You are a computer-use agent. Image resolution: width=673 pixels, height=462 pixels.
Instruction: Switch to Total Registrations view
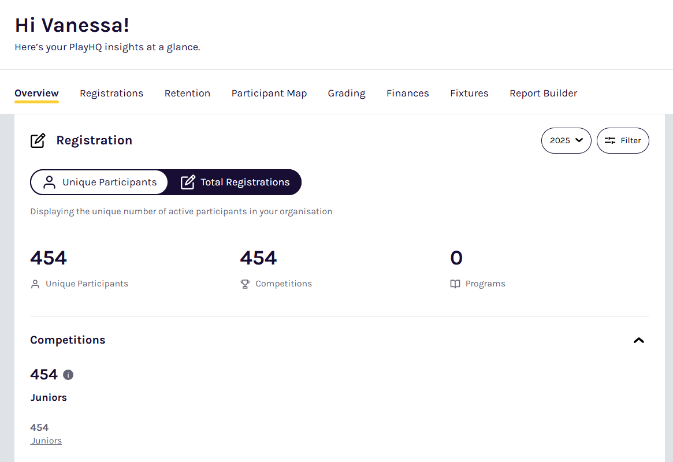pyautogui.click(x=235, y=182)
